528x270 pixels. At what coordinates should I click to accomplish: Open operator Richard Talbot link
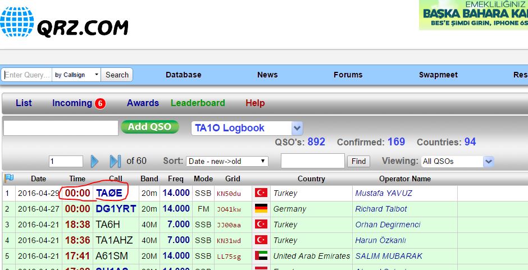pos(381,209)
